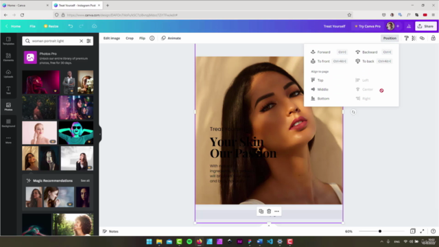The height and width of the screenshot is (247, 439).
Task: Click the redo arrow
Action: tap(81, 26)
